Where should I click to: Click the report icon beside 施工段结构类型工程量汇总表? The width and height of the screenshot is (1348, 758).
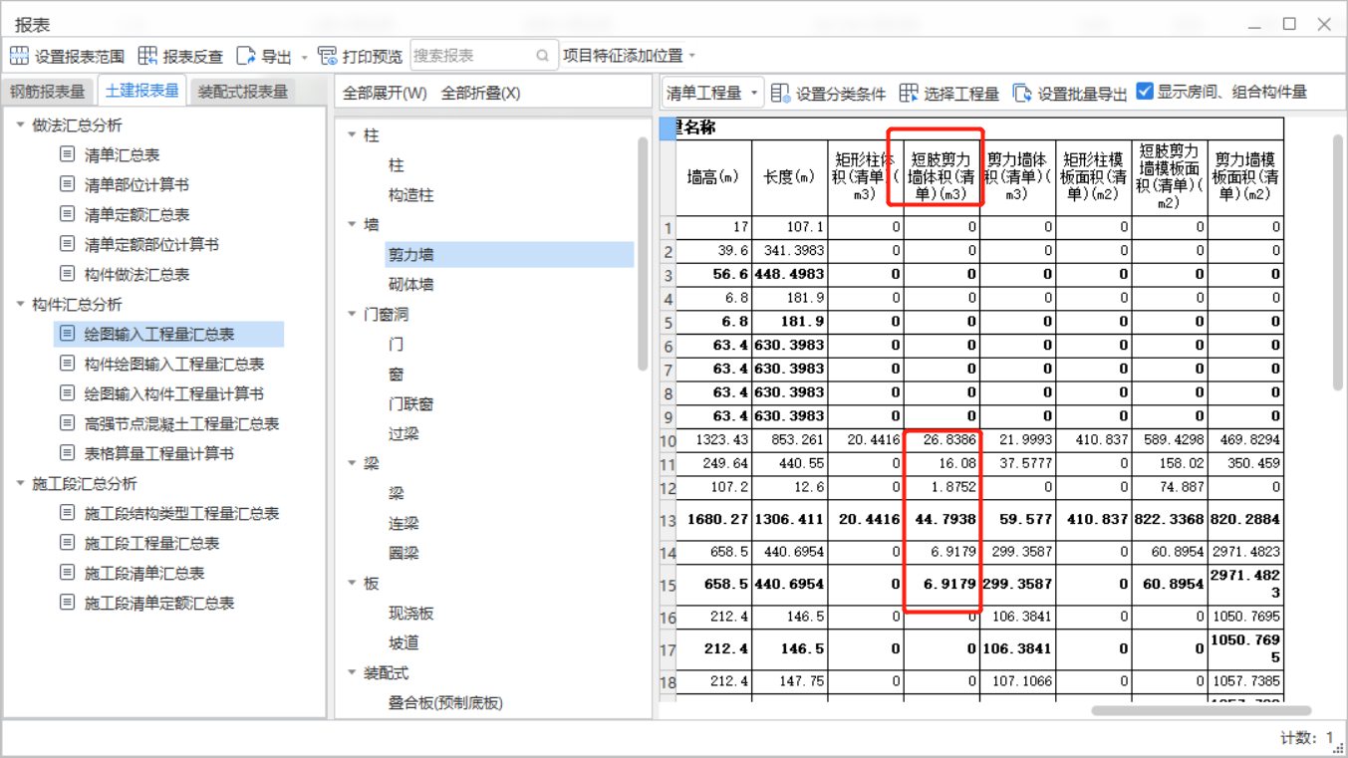pyautogui.click(x=67, y=513)
